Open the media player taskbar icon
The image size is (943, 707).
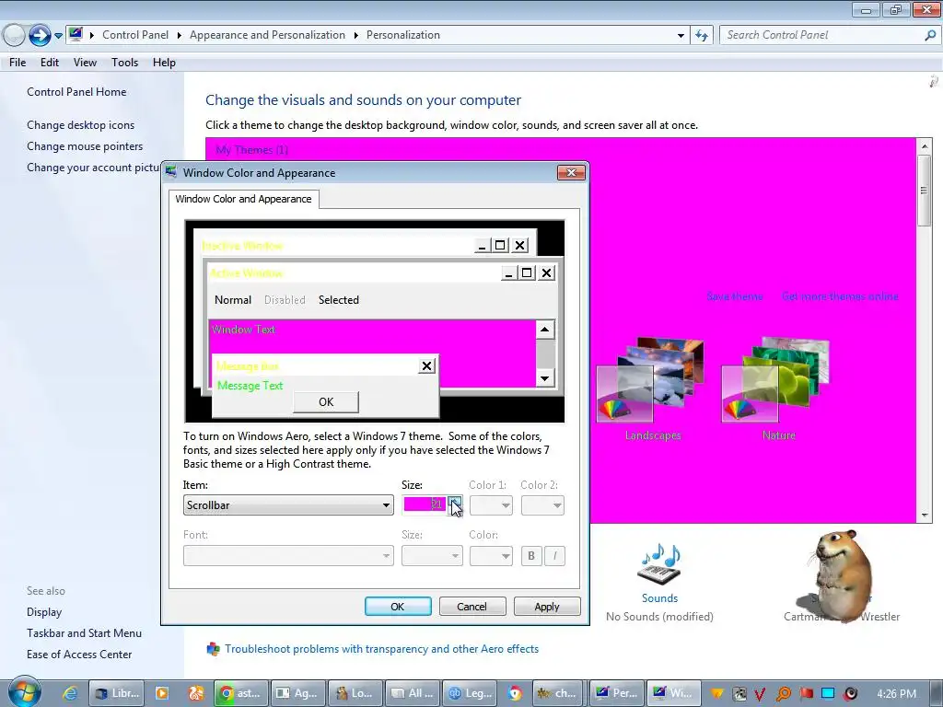162,693
